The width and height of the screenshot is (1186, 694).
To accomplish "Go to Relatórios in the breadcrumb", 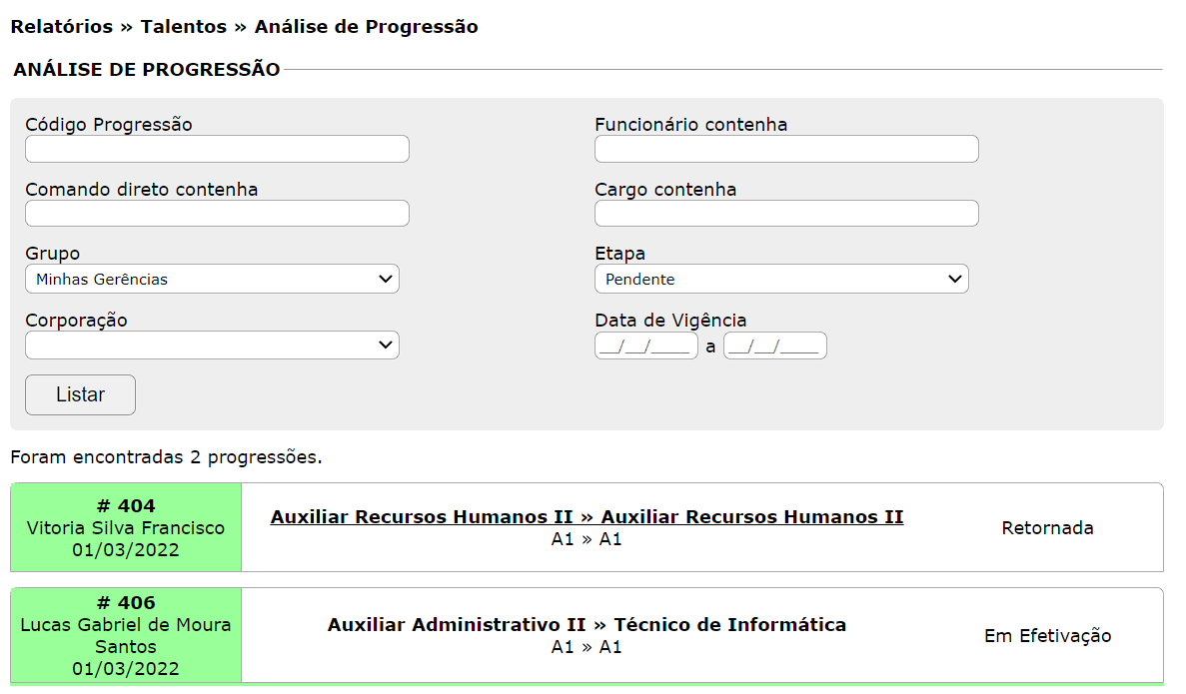I will coord(62,27).
